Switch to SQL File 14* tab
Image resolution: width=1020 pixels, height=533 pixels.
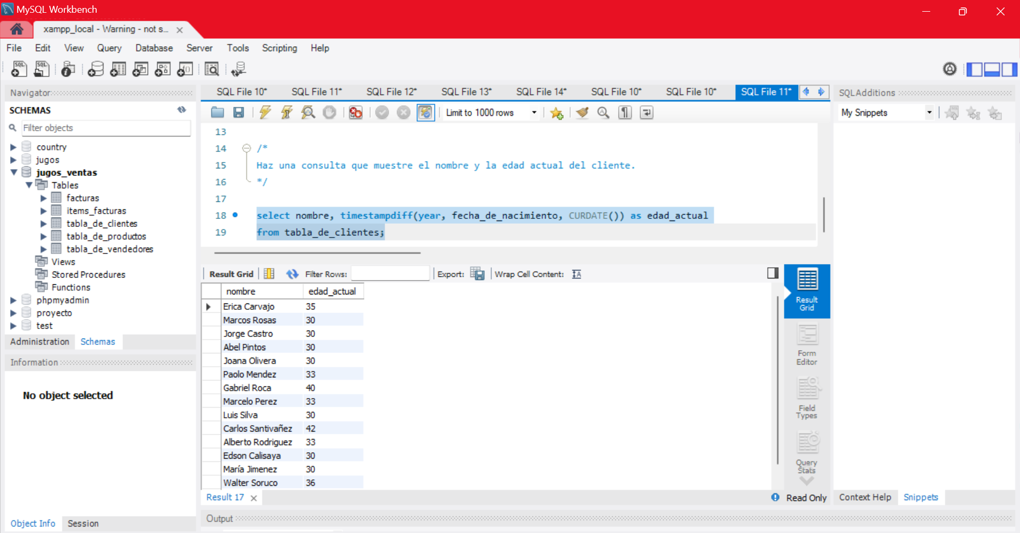point(541,92)
